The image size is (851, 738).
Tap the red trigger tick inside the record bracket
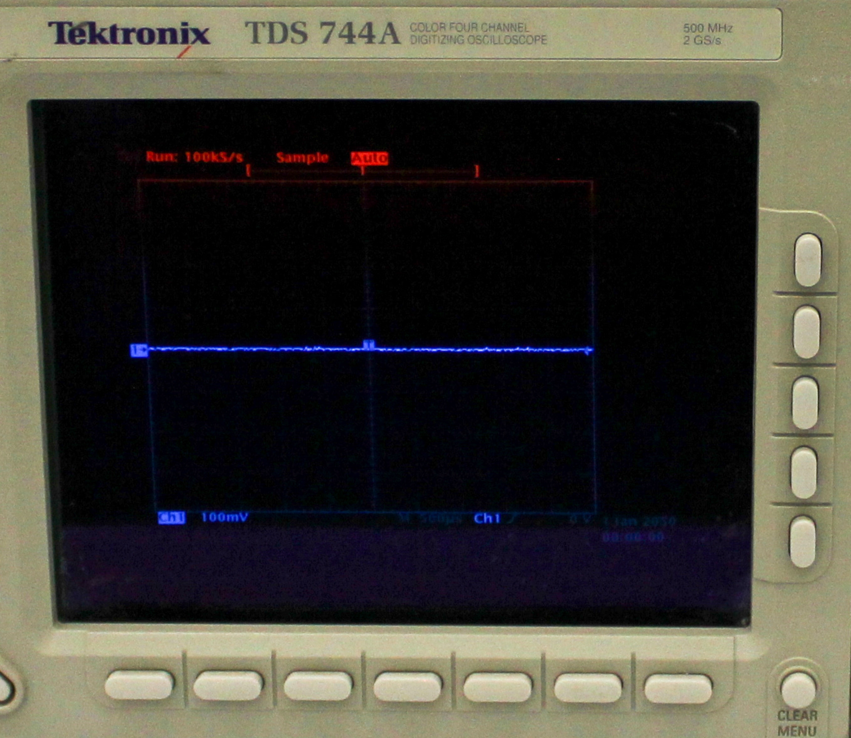[x=363, y=171]
